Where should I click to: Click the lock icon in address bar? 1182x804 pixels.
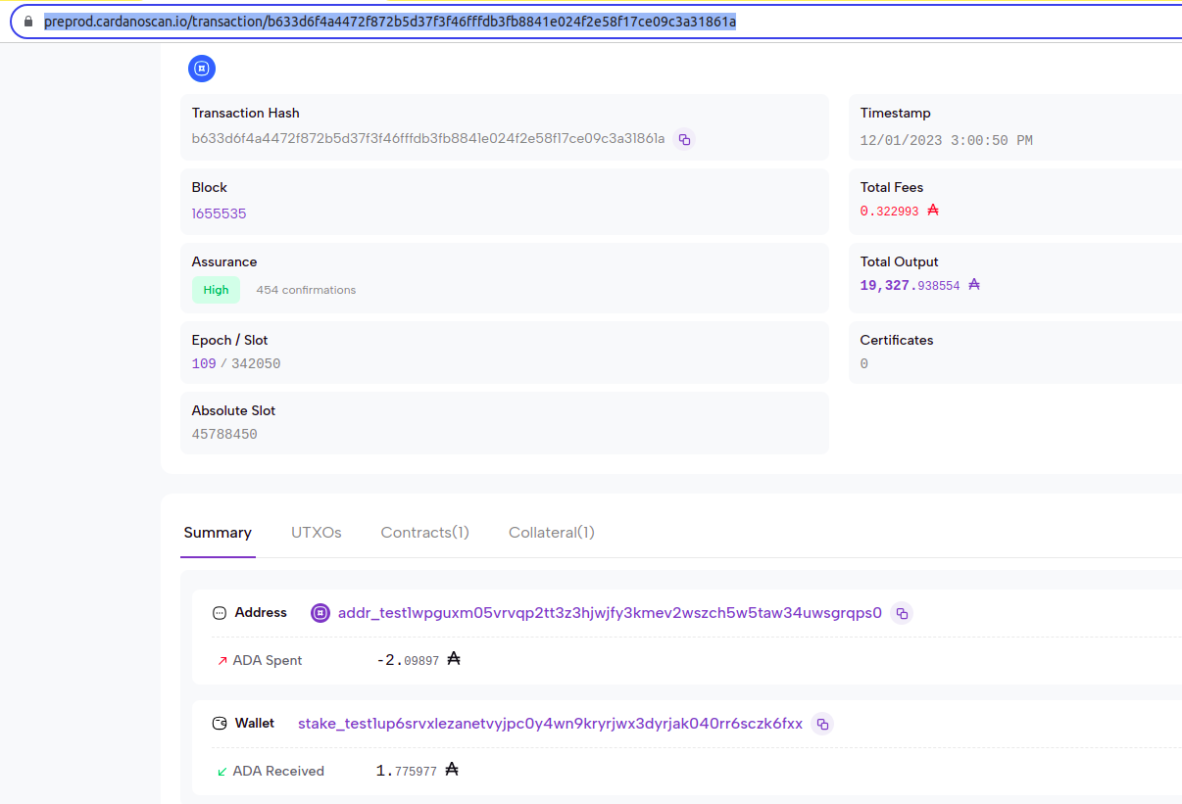(28, 21)
